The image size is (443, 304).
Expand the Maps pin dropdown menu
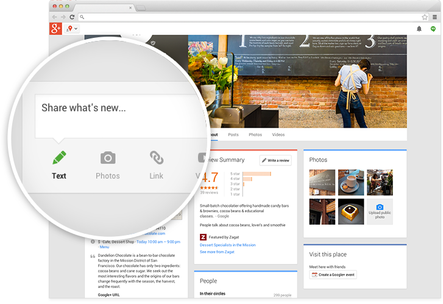pyautogui.click(x=72, y=29)
